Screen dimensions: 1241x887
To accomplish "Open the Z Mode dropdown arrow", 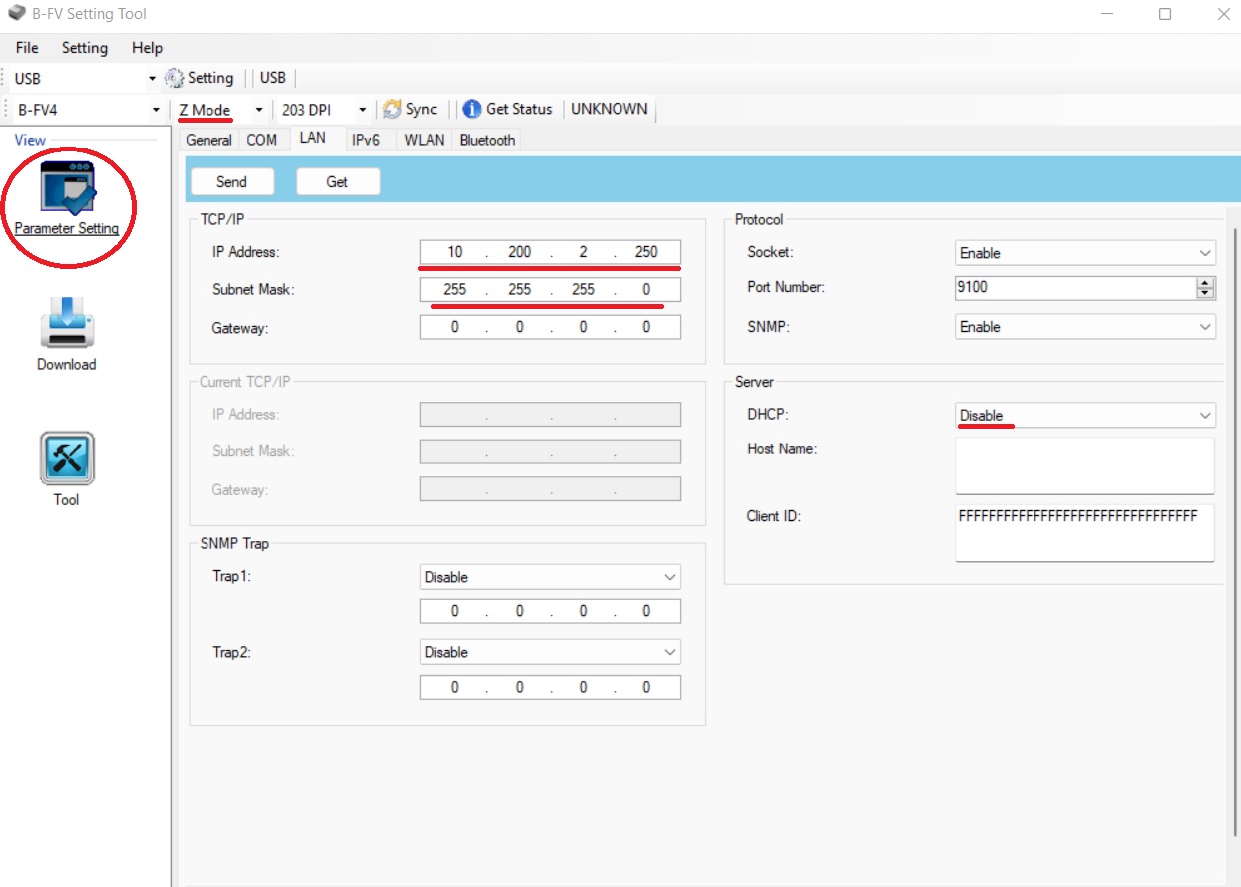I will 259,110.
